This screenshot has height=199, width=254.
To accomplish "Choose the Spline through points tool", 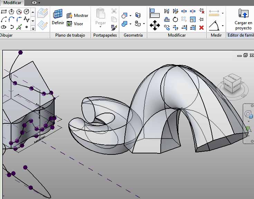I will (27, 19).
